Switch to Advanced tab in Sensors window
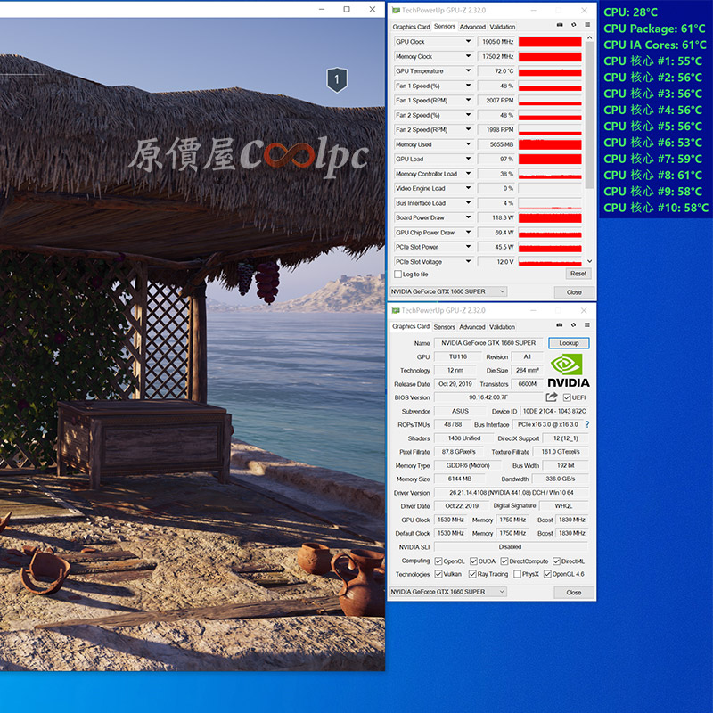The height and width of the screenshot is (713, 713). [x=472, y=27]
